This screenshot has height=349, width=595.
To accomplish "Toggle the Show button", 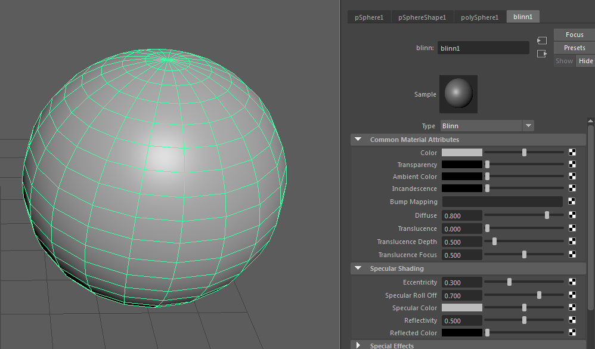I will 564,61.
